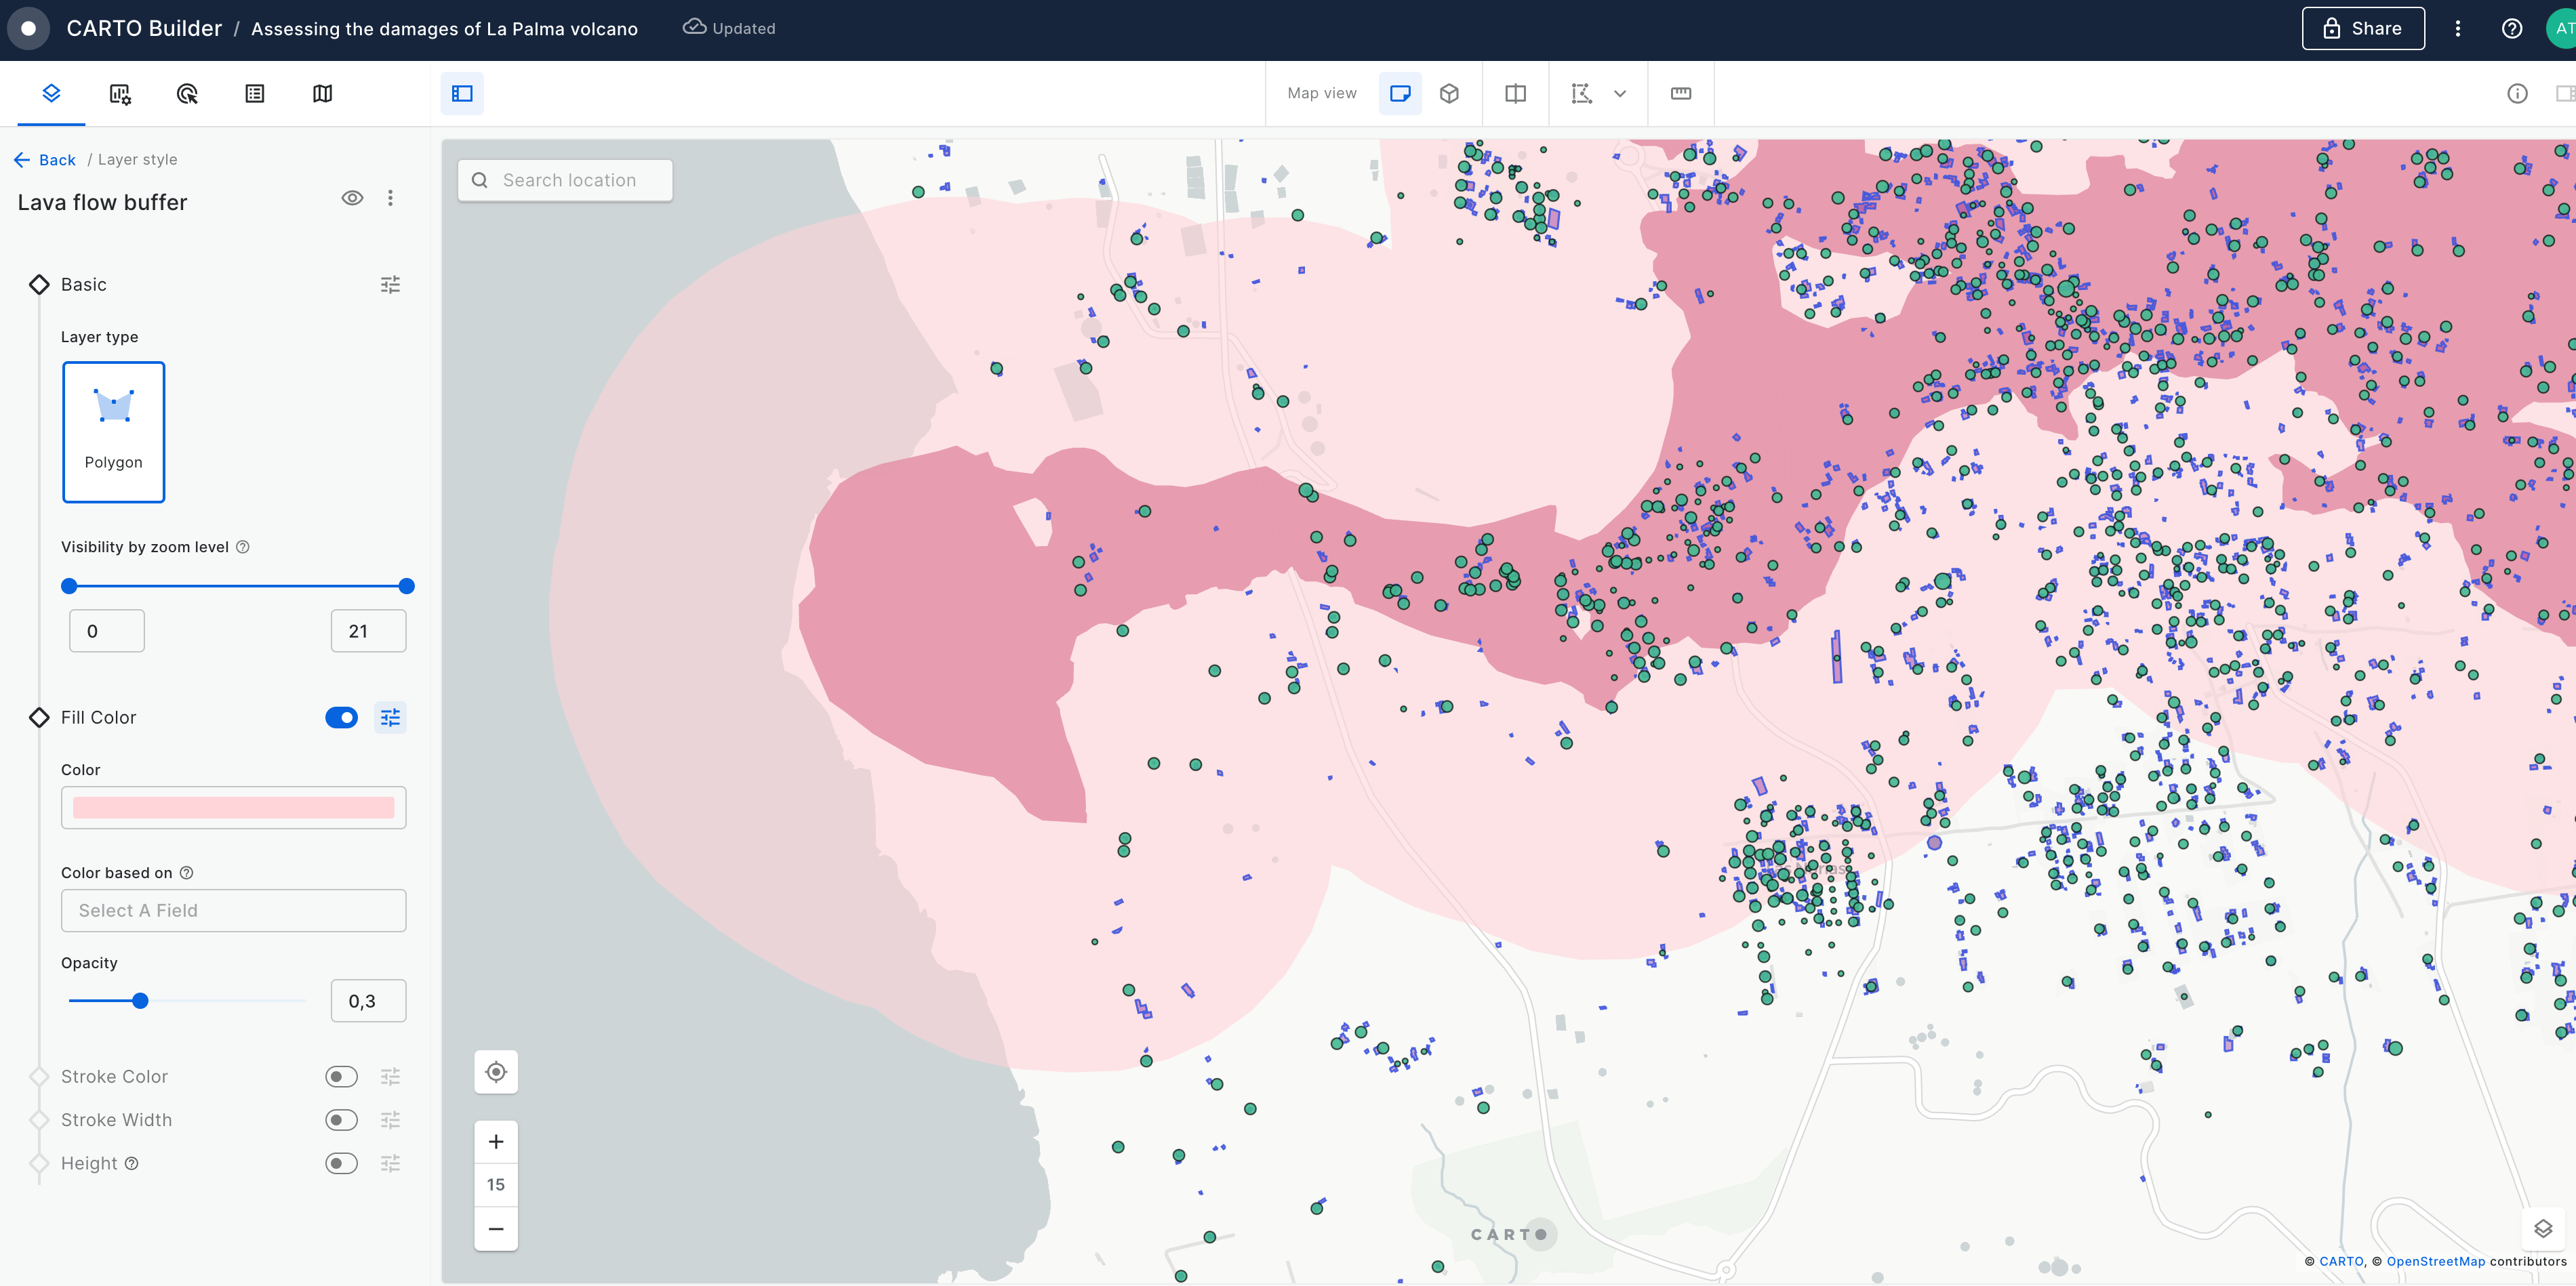Click the visibility by zoom help icon
Screen dimensions: 2576x1286
point(242,547)
